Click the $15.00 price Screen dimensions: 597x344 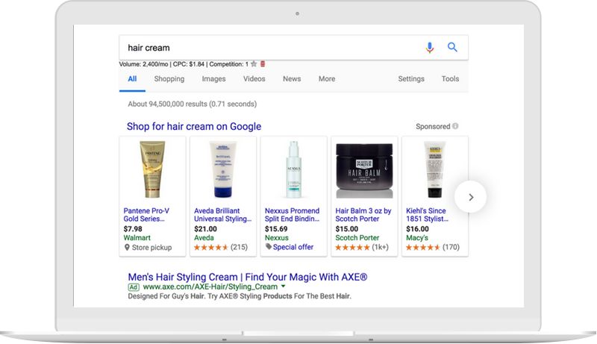click(x=347, y=228)
